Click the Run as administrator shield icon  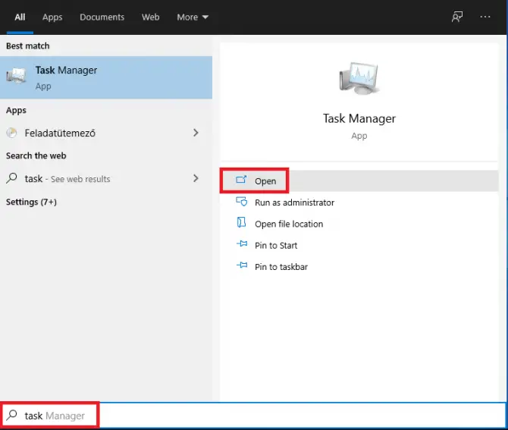coord(241,202)
